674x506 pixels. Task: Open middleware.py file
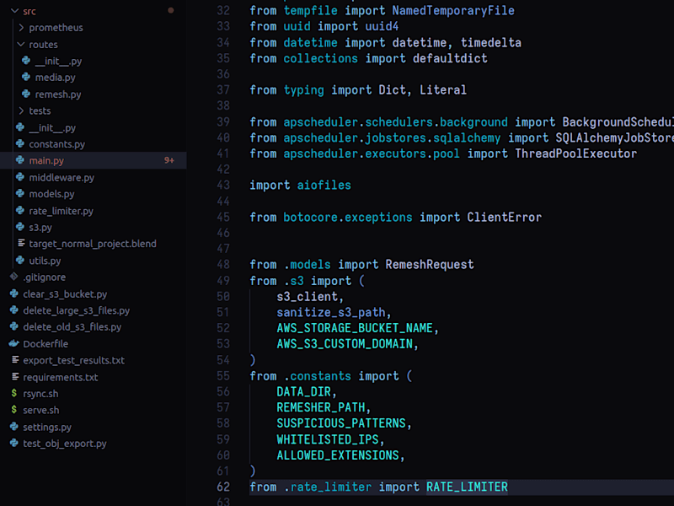(62, 177)
